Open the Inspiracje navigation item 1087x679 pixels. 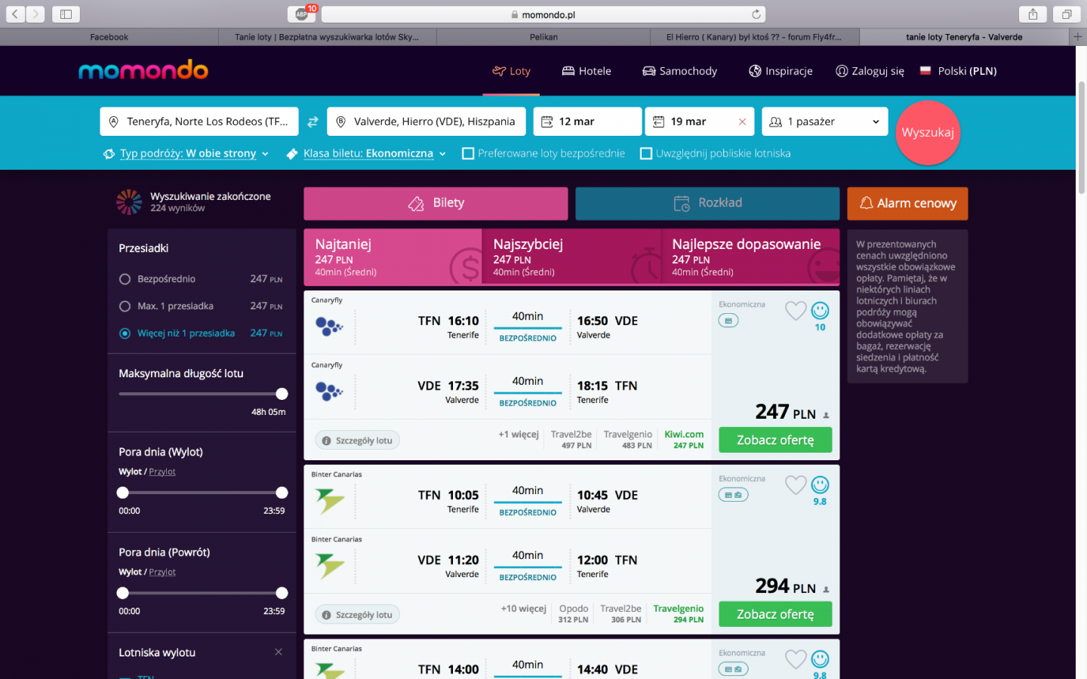coord(781,71)
